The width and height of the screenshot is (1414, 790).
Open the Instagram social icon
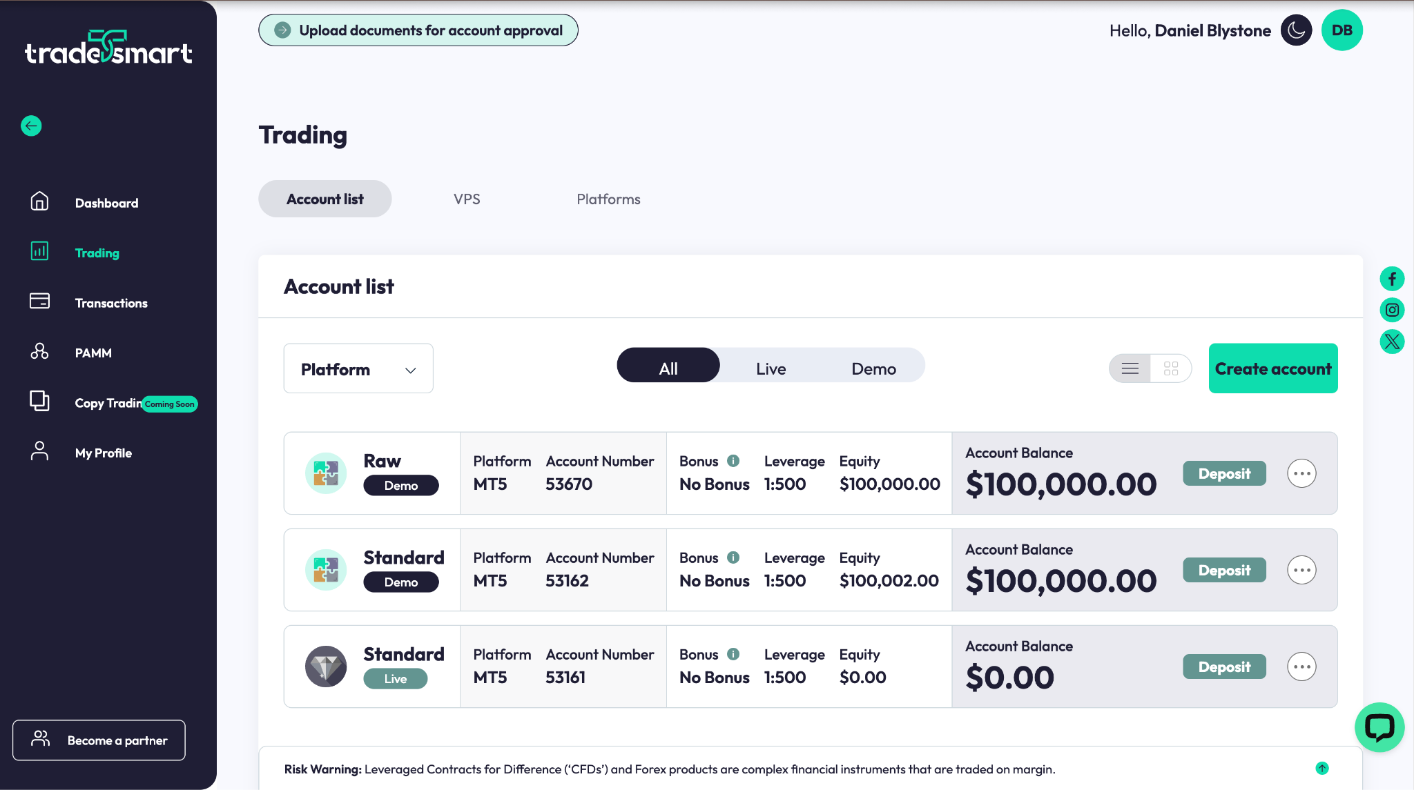pyautogui.click(x=1392, y=310)
